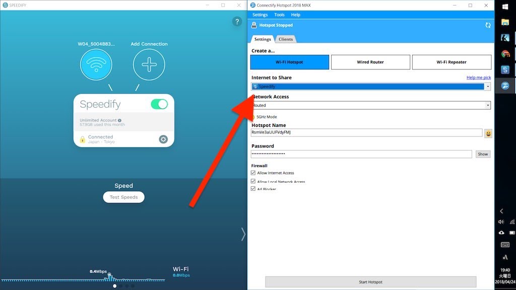Click Show to reveal password
The height and width of the screenshot is (290, 516).
[x=483, y=154]
